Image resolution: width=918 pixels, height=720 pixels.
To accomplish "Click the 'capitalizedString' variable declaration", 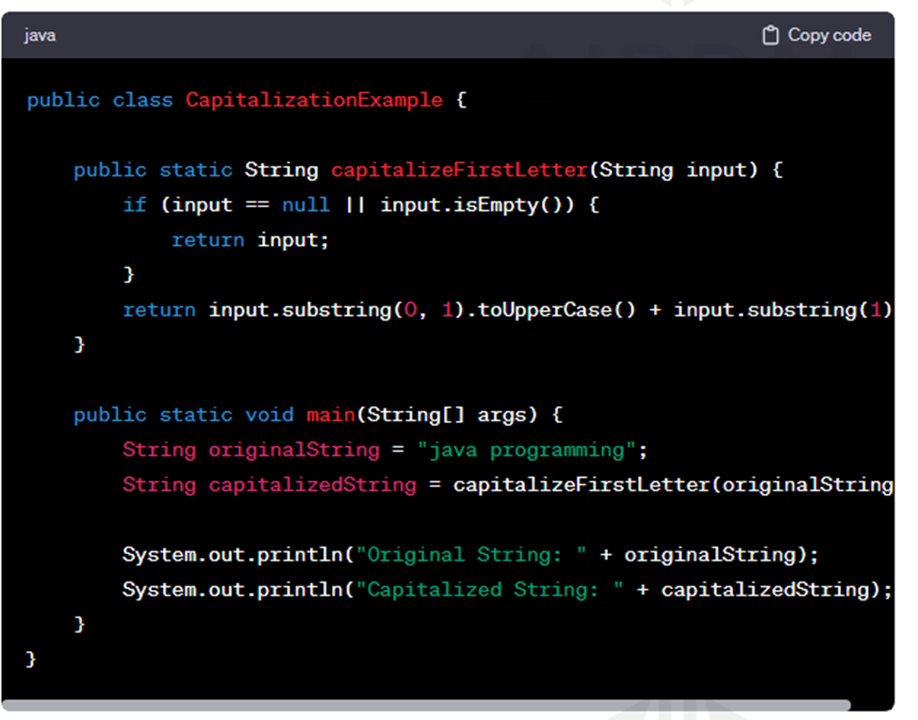I will tap(313, 485).
